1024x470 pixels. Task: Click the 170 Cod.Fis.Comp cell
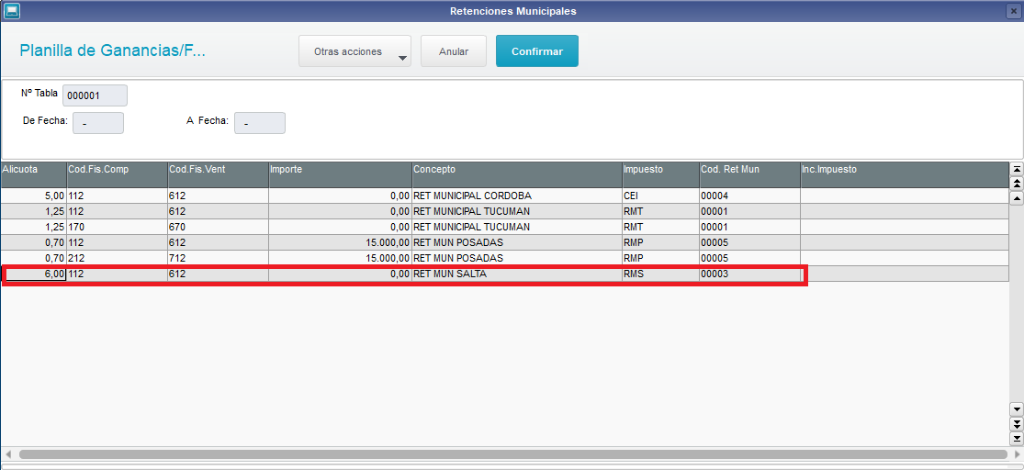point(117,227)
